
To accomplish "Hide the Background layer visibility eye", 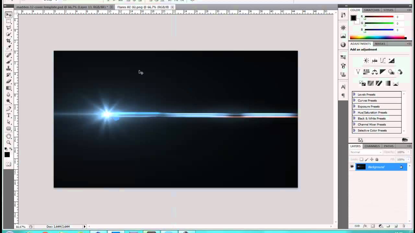I will 352,167.
